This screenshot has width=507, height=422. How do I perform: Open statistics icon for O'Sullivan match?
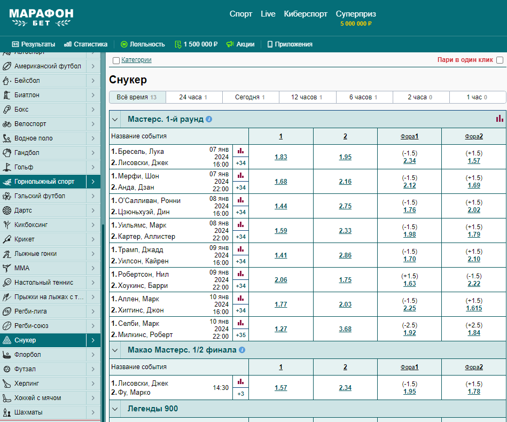point(240,200)
